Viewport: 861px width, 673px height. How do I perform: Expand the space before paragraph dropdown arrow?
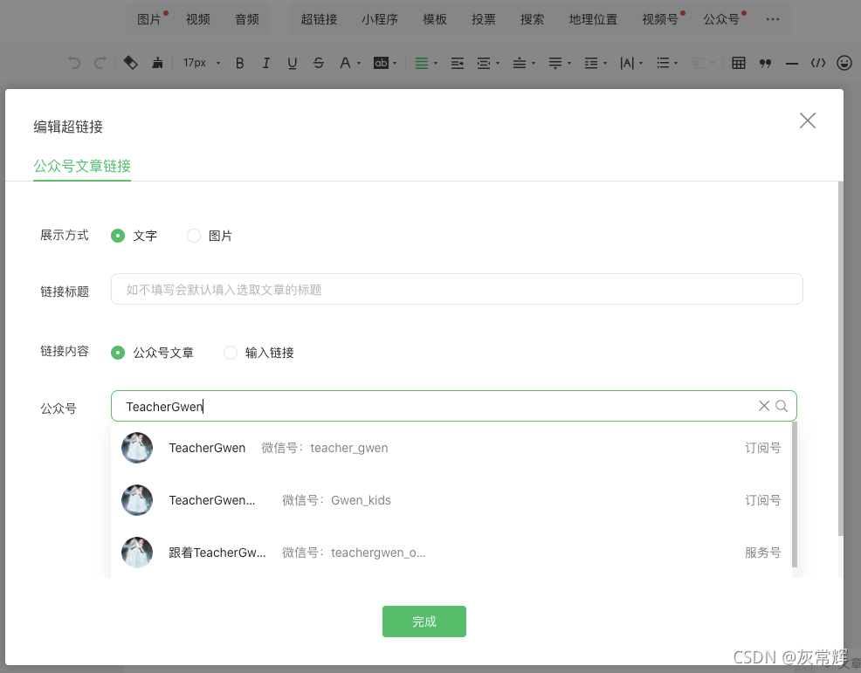click(534, 64)
